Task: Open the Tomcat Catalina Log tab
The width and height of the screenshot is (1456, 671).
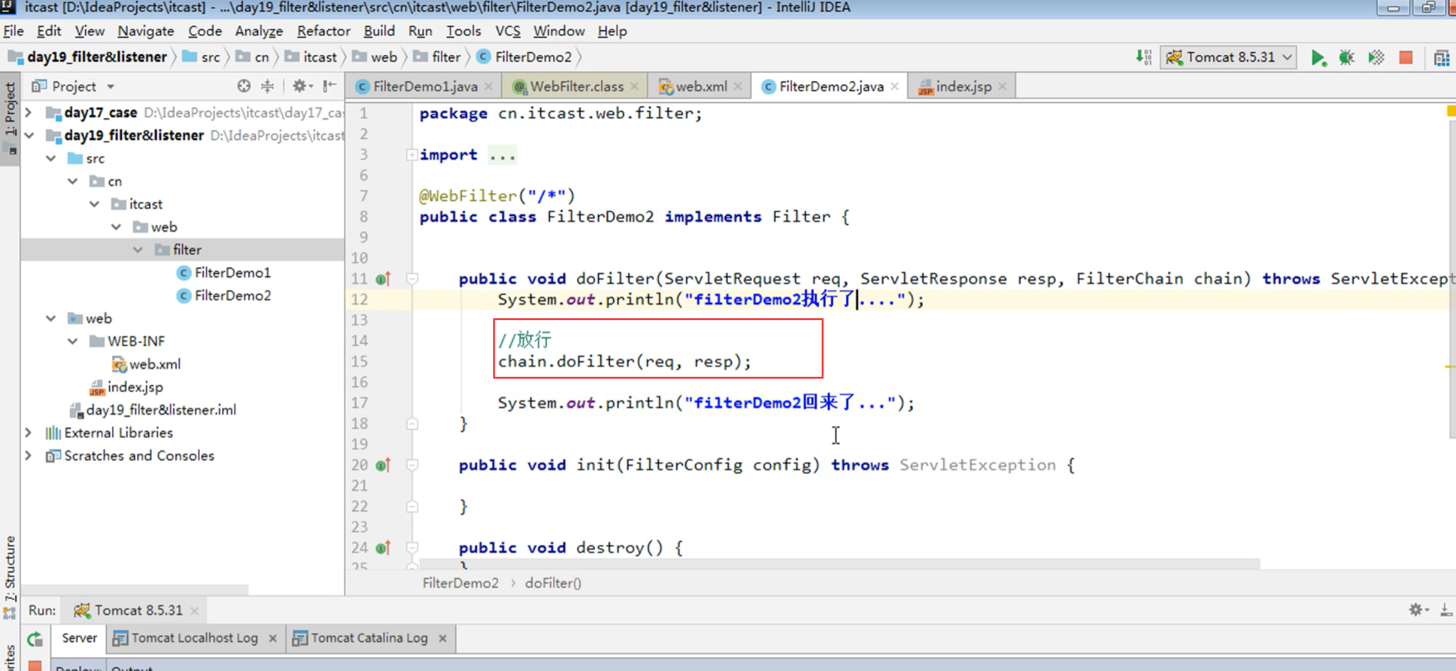Action: (x=369, y=638)
